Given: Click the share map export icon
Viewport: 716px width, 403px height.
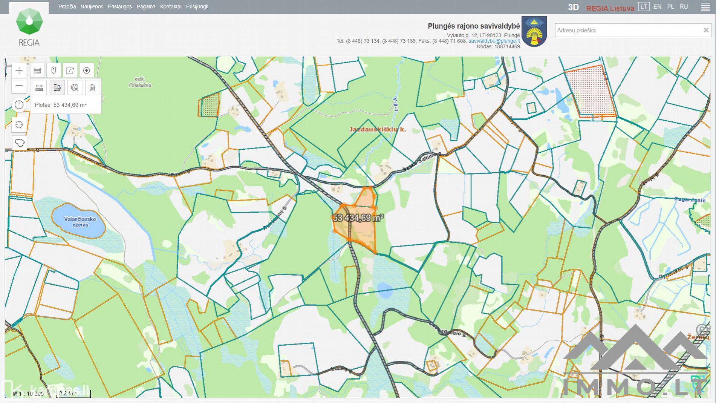Looking at the screenshot, I should [x=70, y=70].
